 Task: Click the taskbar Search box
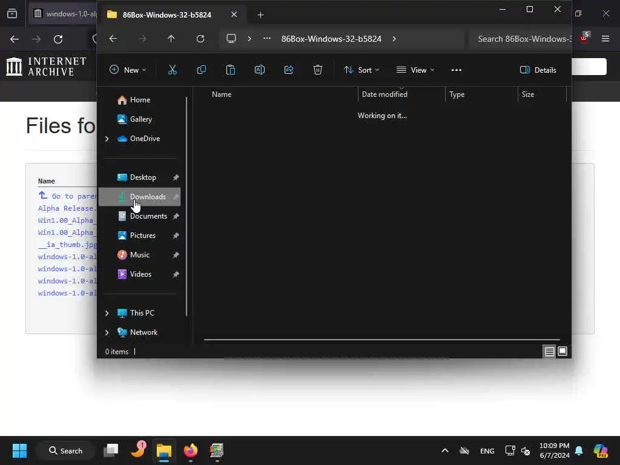(65, 450)
